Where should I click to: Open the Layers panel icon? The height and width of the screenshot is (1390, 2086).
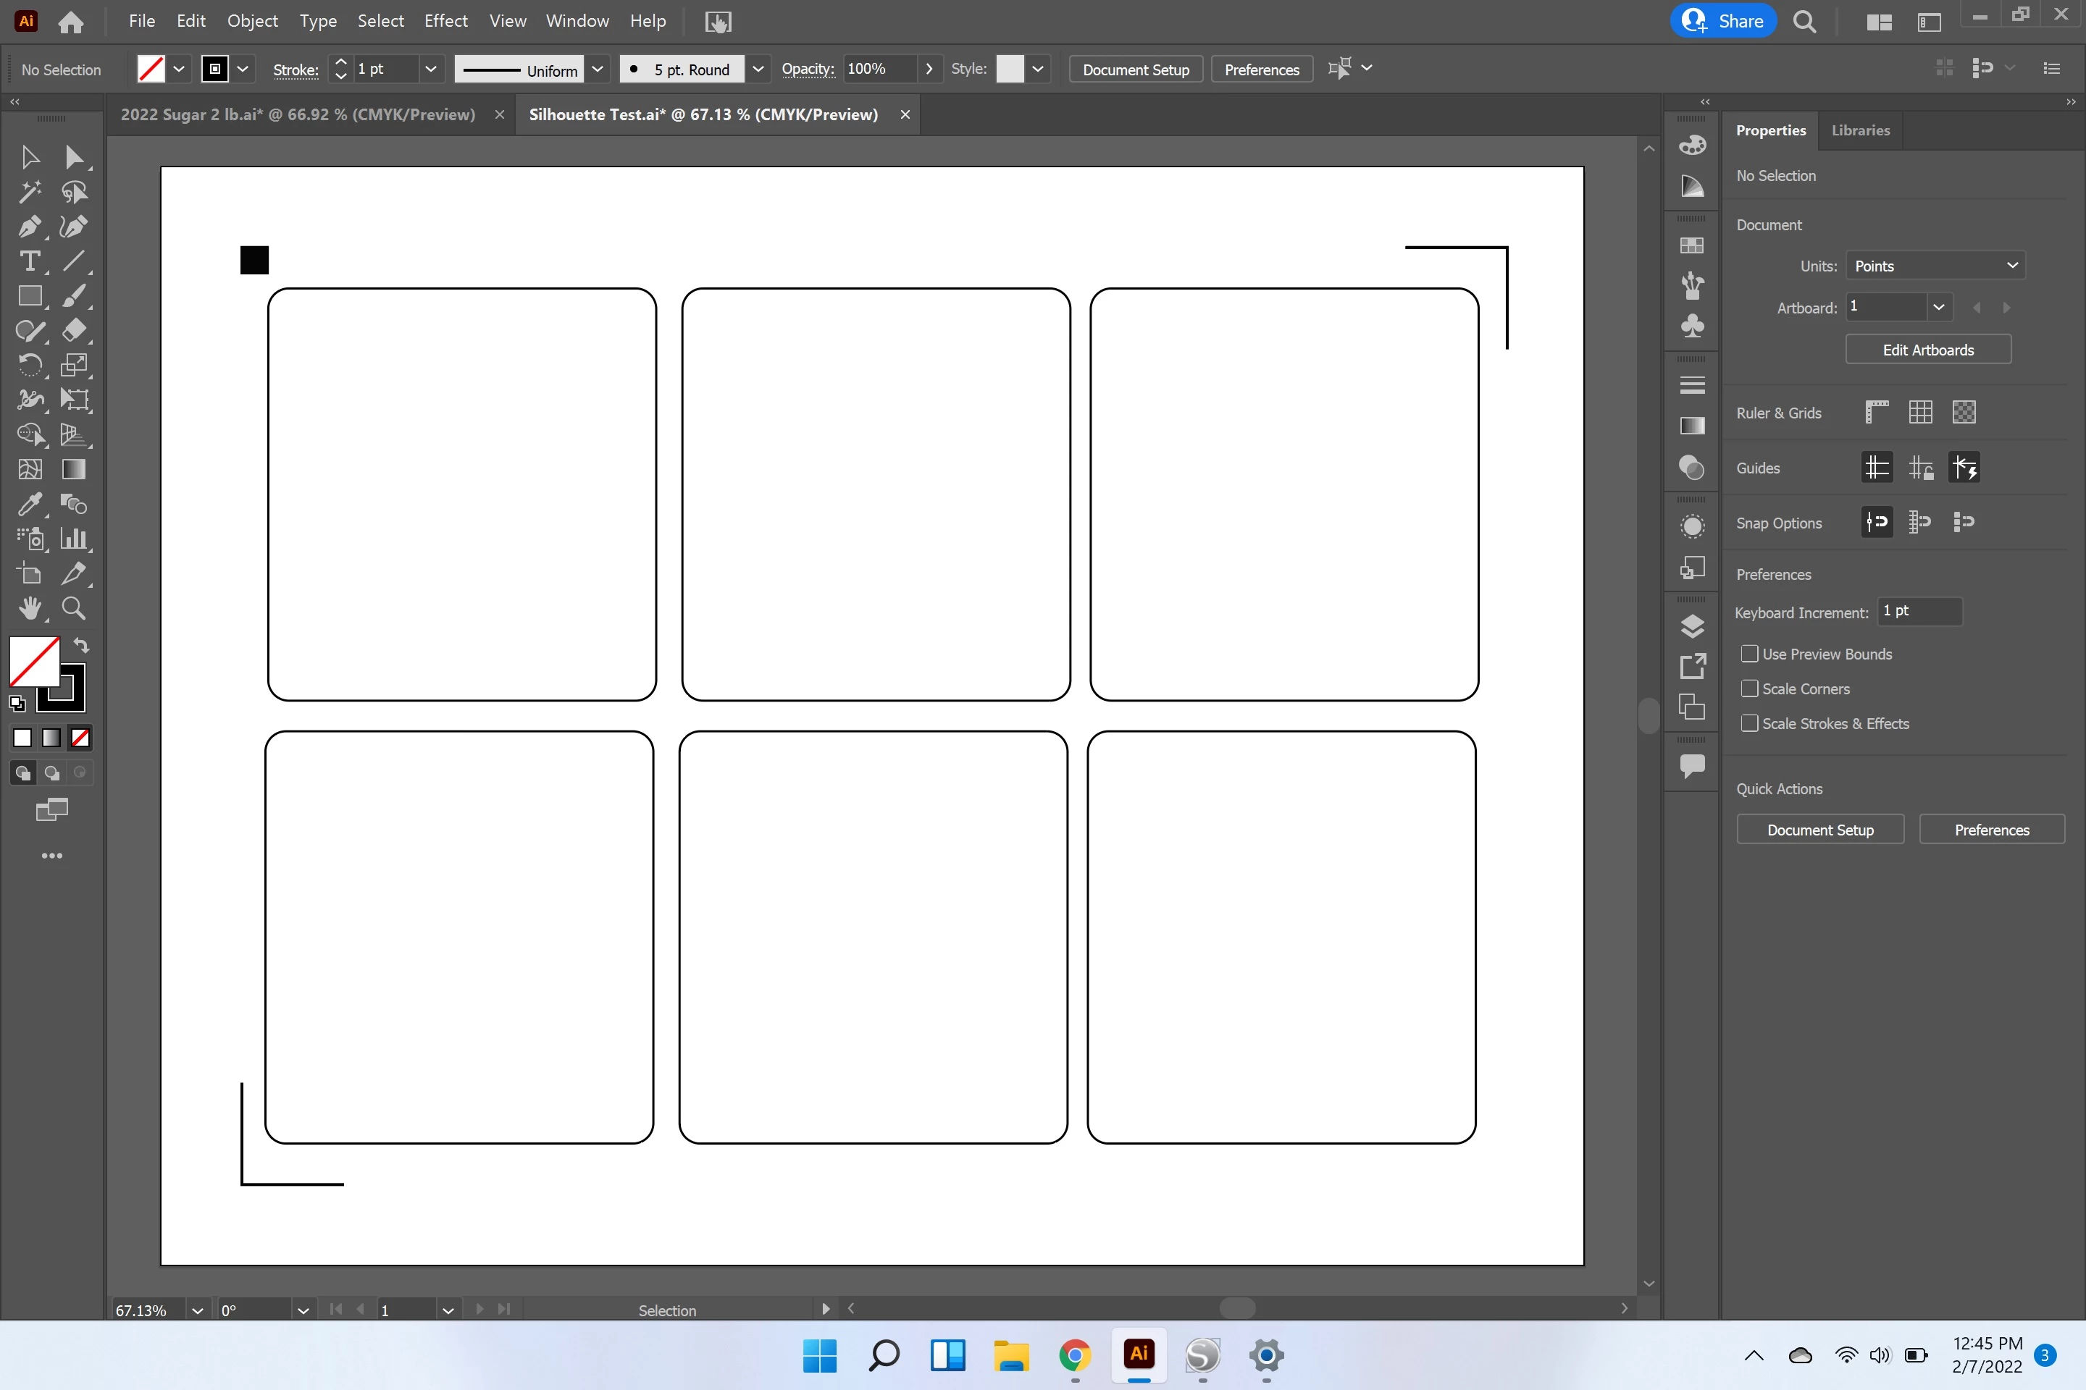(x=1692, y=627)
